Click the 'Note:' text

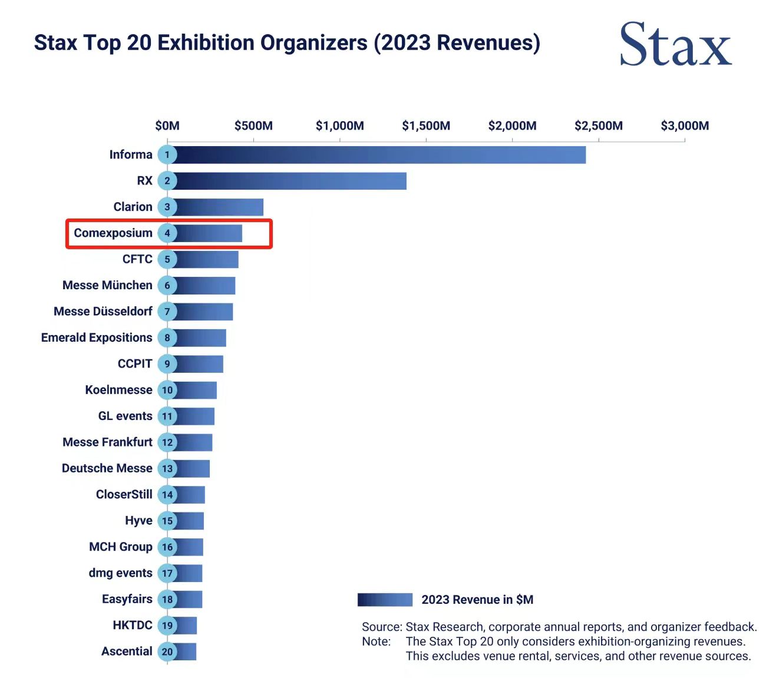click(x=376, y=641)
